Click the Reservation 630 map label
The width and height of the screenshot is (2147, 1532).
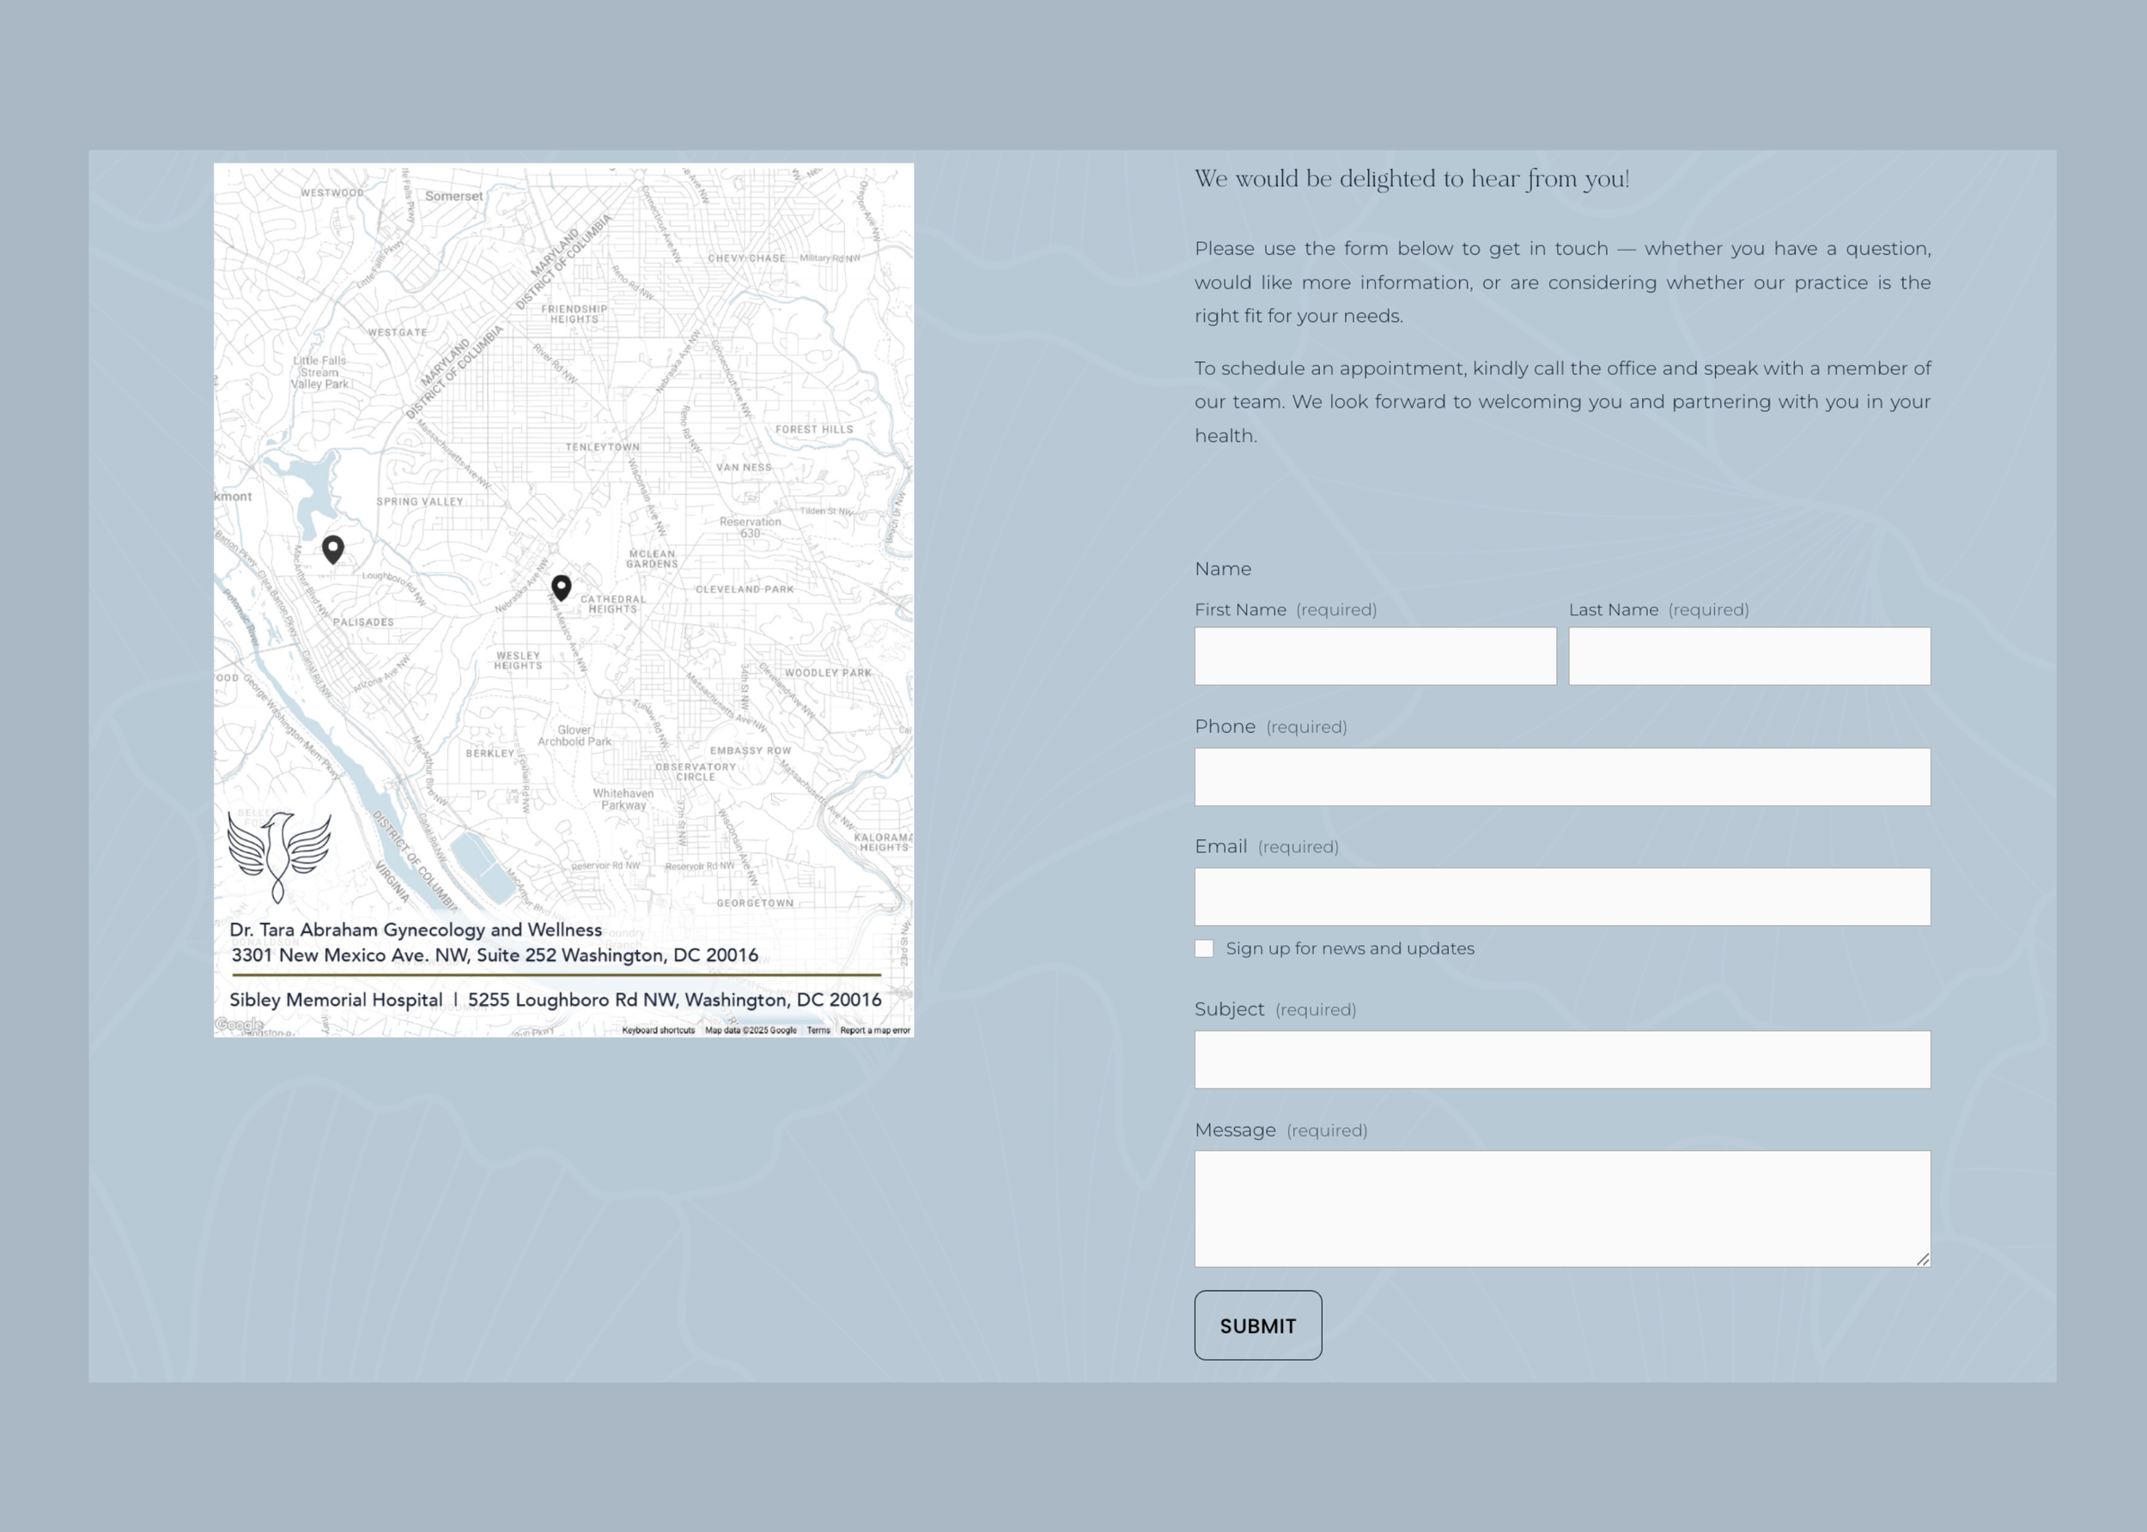coord(751,527)
